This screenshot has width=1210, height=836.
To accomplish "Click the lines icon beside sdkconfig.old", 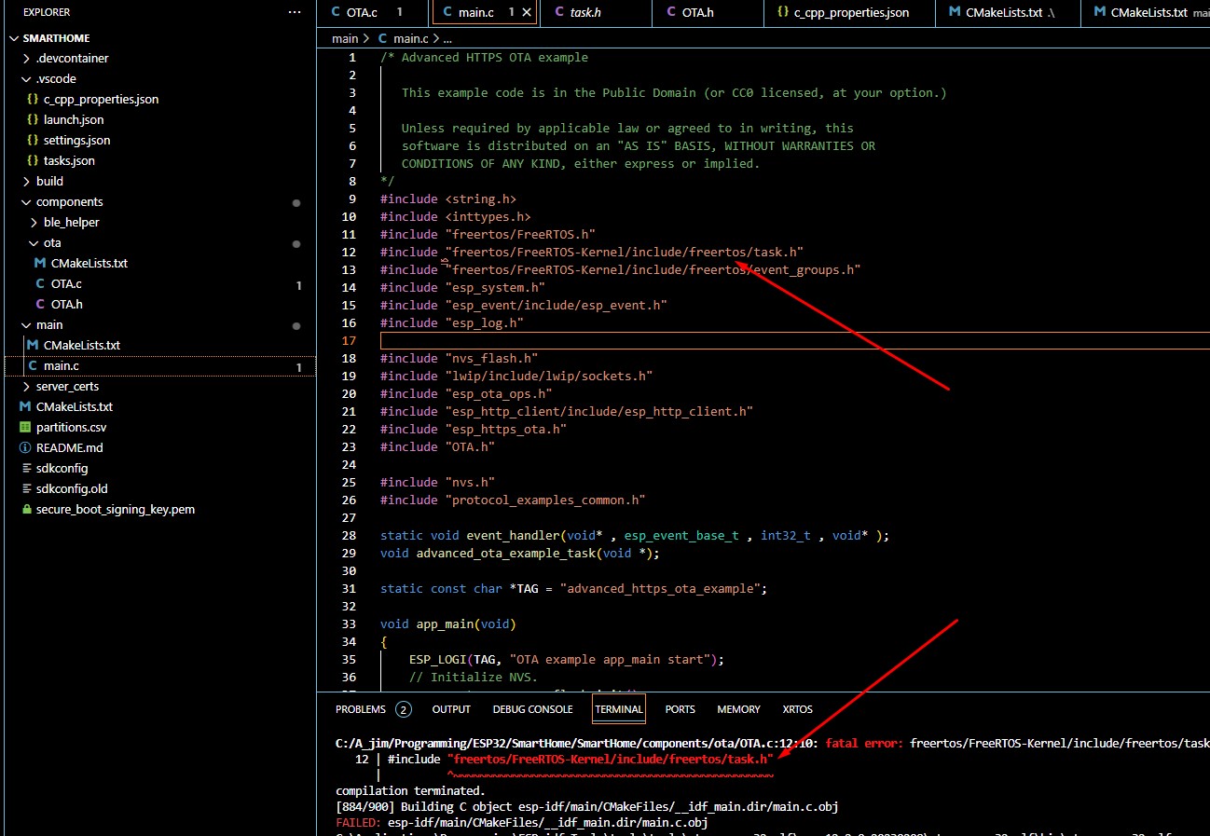I will (x=25, y=488).
